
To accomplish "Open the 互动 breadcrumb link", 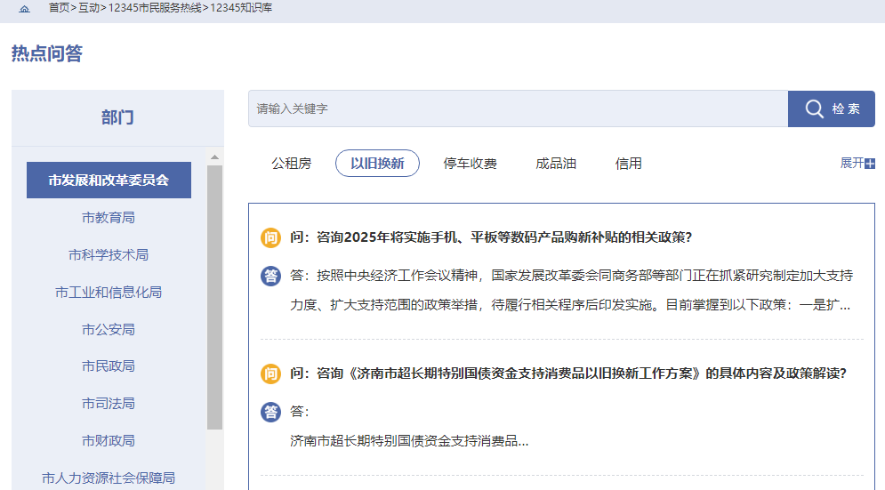I will [x=88, y=7].
